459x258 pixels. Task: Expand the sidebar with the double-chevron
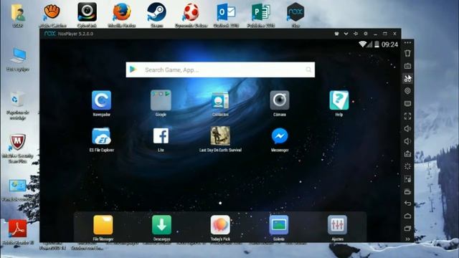point(407,239)
